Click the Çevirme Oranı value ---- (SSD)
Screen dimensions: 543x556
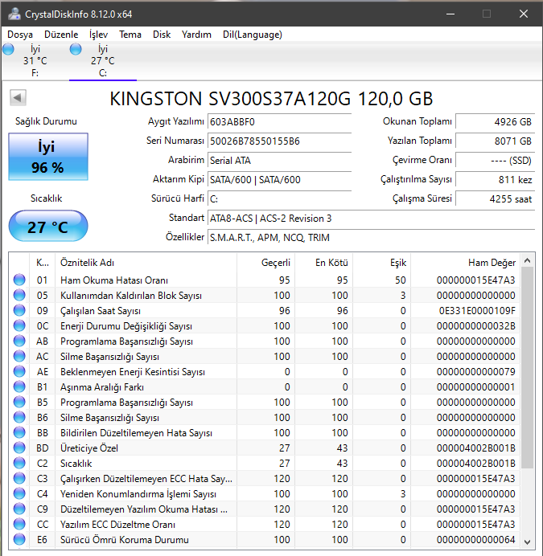pos(495,160)
